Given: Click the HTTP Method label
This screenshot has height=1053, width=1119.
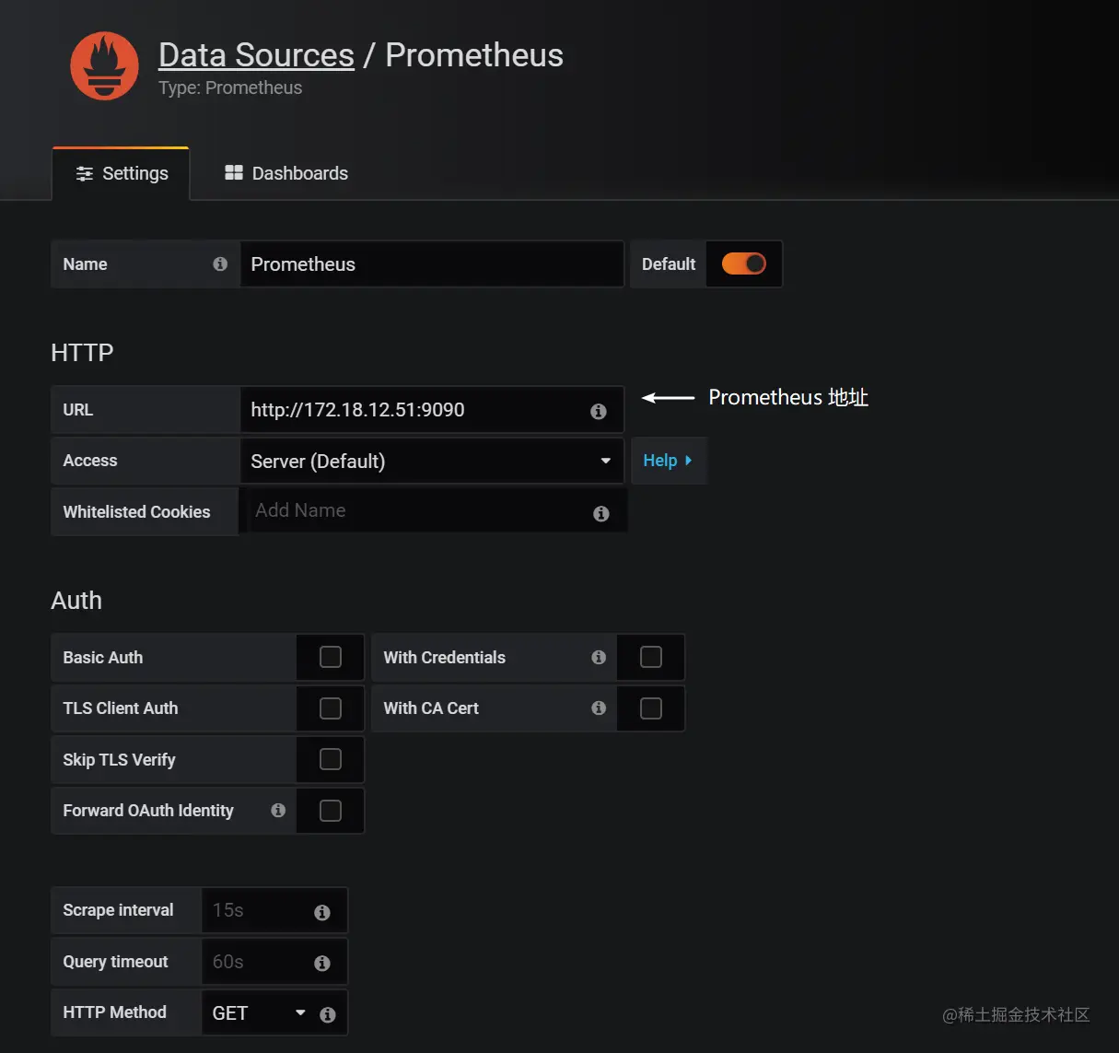Looking at the screenshot, I should pos(114,1012).
